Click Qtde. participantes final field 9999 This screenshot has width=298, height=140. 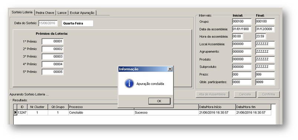pos(265,82)
